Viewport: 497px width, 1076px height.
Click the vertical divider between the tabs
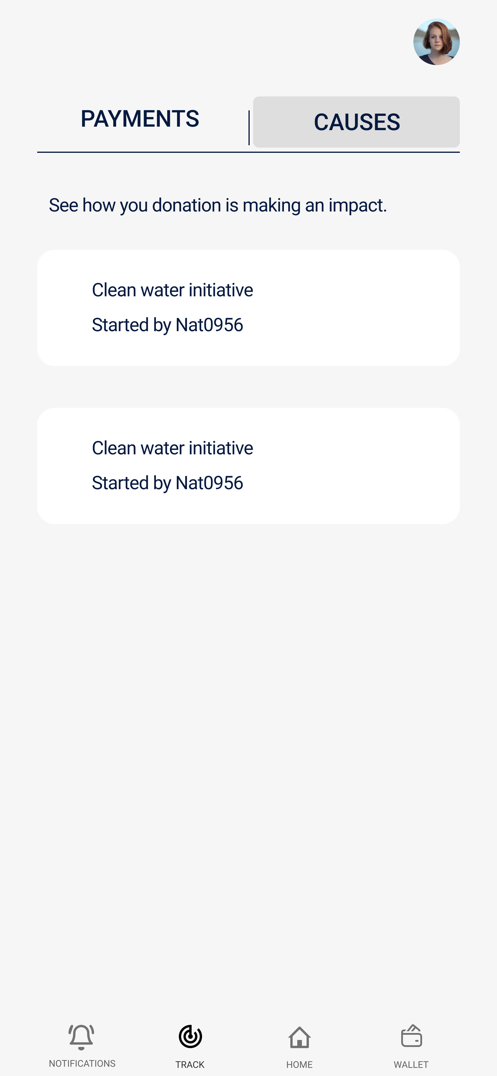tap(249, 128)
